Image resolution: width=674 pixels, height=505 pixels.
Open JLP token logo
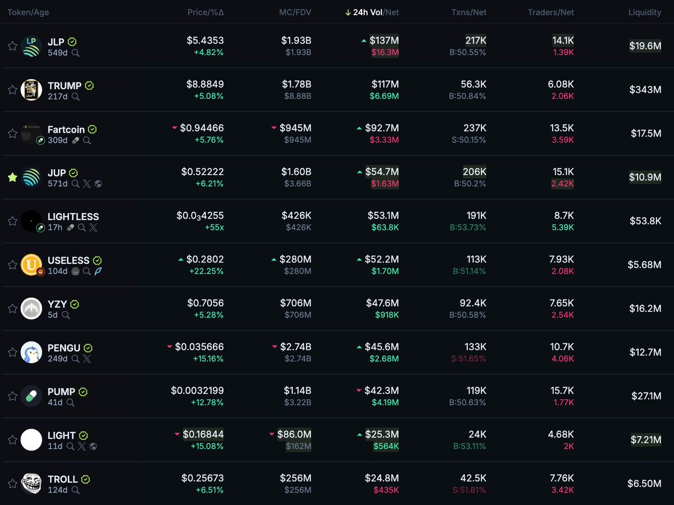[x=31, y=46]
